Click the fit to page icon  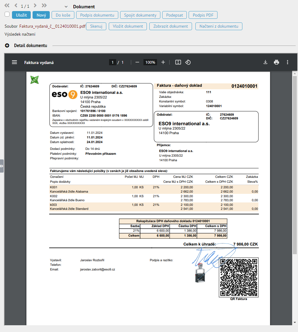coord(178,62)
